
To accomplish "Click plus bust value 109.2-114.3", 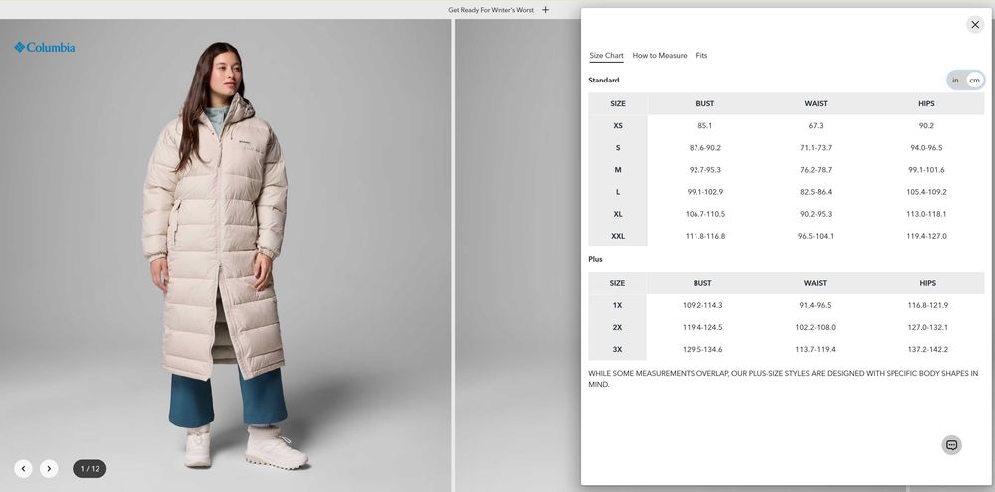I will coord(702,305).
